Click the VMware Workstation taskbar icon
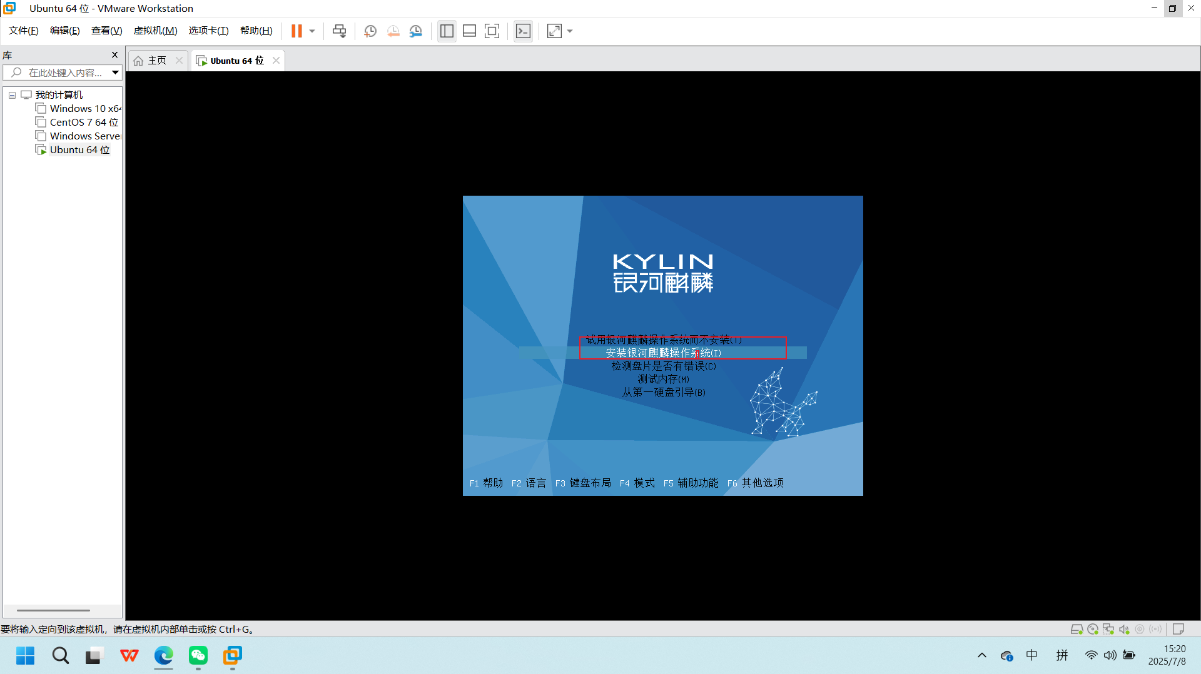Viewport: 1201px width, 674px height. [x=233, y=656]
